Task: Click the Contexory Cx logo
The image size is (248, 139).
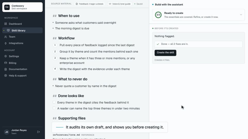Action: click(x=7, y=7)
